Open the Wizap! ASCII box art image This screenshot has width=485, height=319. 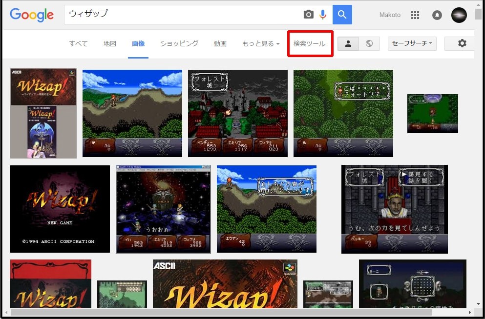click(x=43, y=113)
